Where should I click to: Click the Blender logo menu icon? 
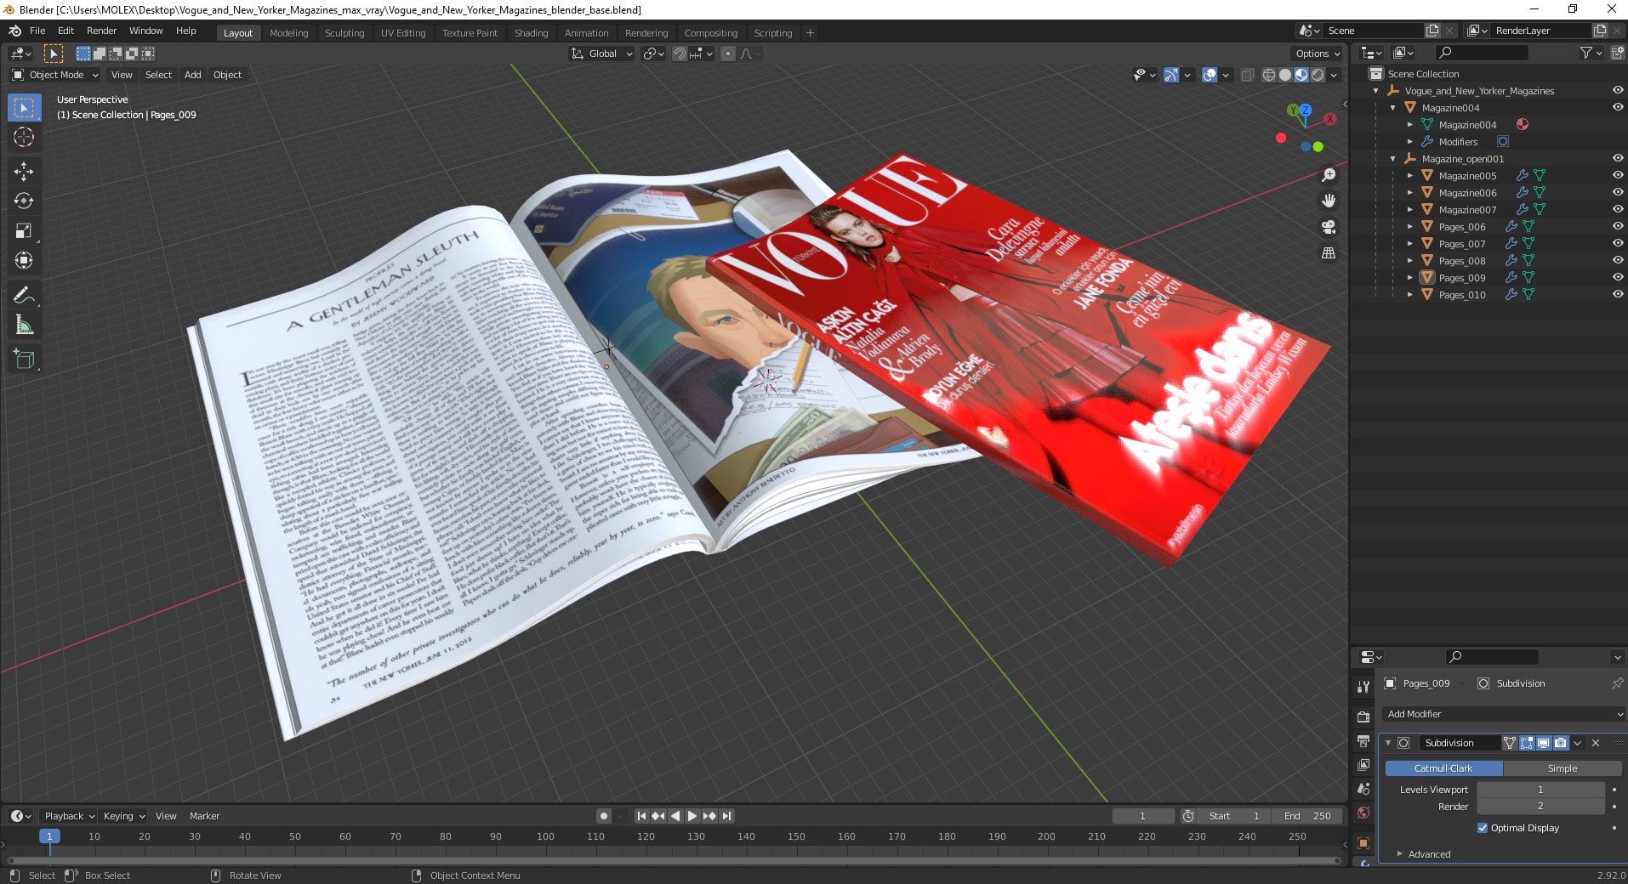(14, 31)
